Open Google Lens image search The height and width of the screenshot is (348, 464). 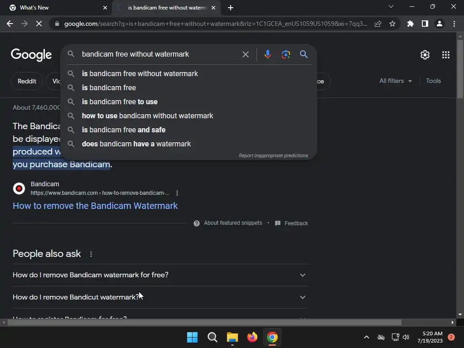coord(285,54)
